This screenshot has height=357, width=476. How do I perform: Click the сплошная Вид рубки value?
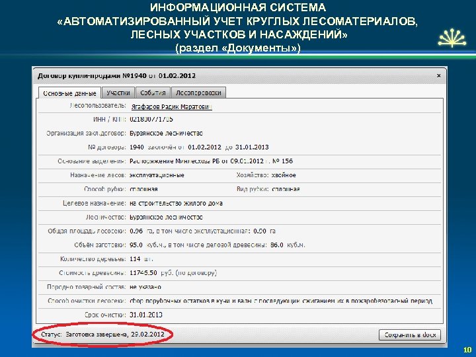pyautogui.click(x=286, y=189)
